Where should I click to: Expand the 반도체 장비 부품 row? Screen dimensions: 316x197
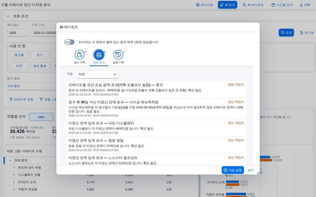[x=14, y=167]
